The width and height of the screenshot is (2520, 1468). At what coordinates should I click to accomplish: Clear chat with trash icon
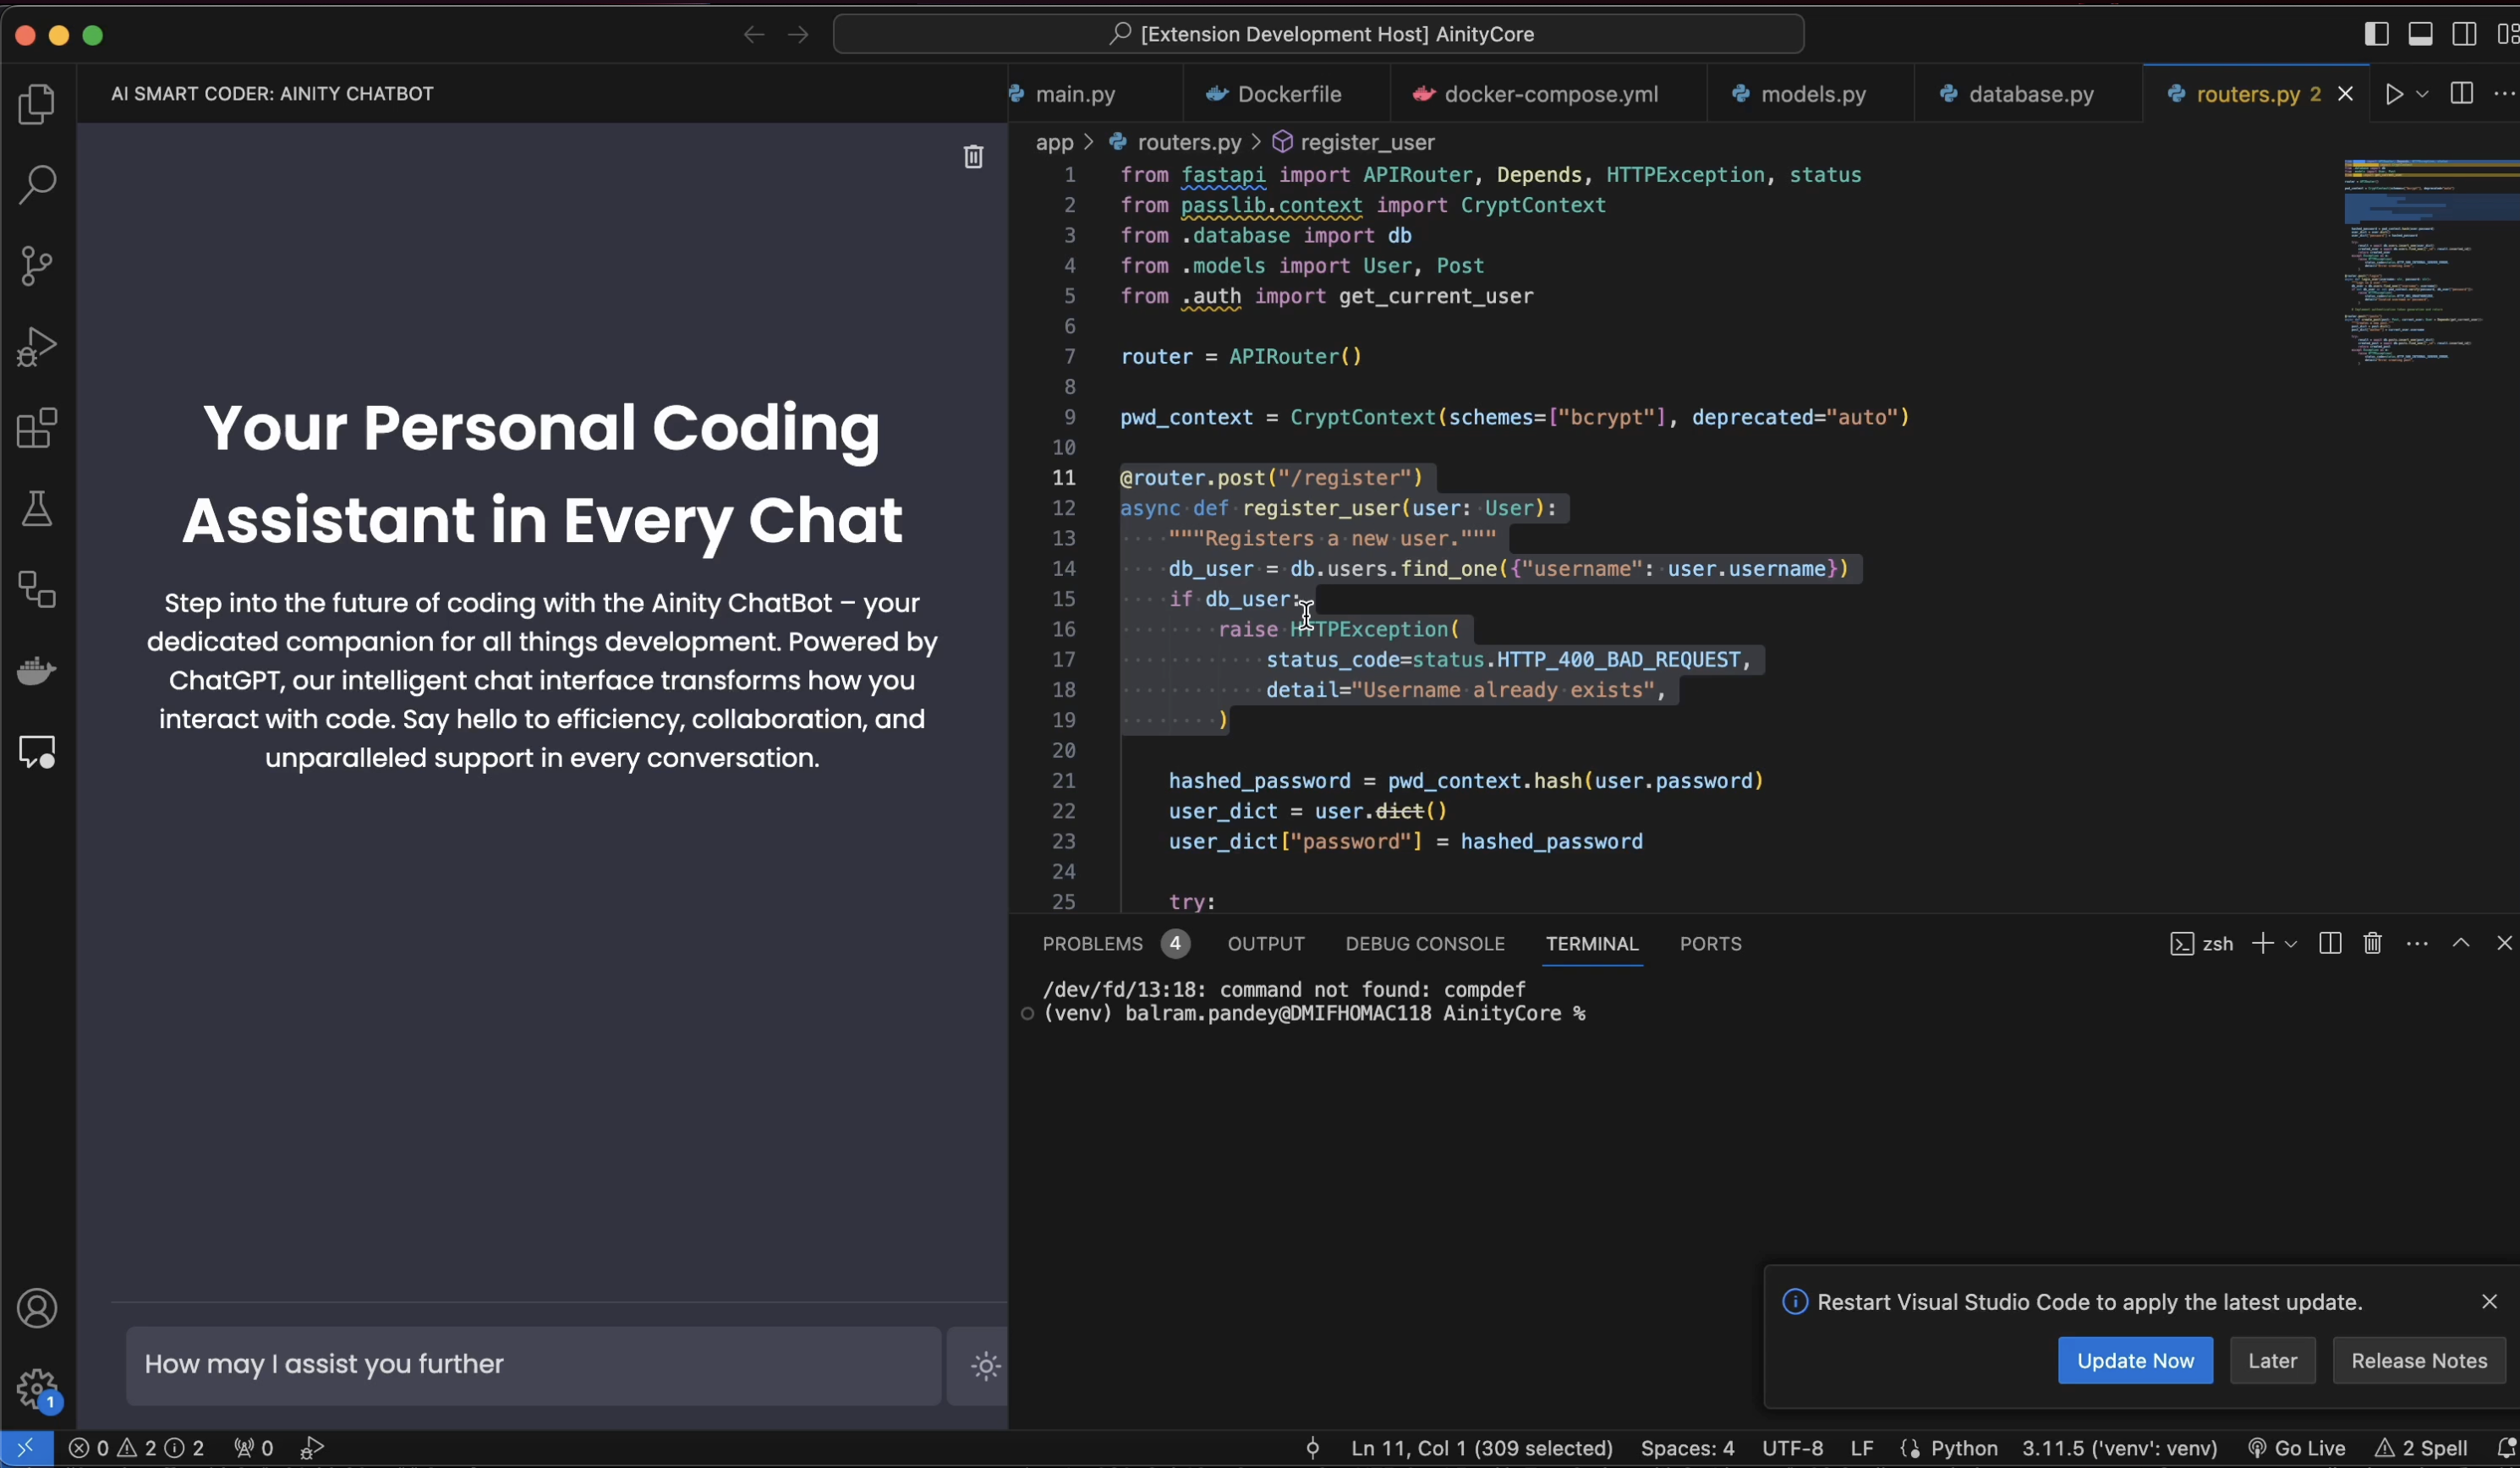pos(973,156)
